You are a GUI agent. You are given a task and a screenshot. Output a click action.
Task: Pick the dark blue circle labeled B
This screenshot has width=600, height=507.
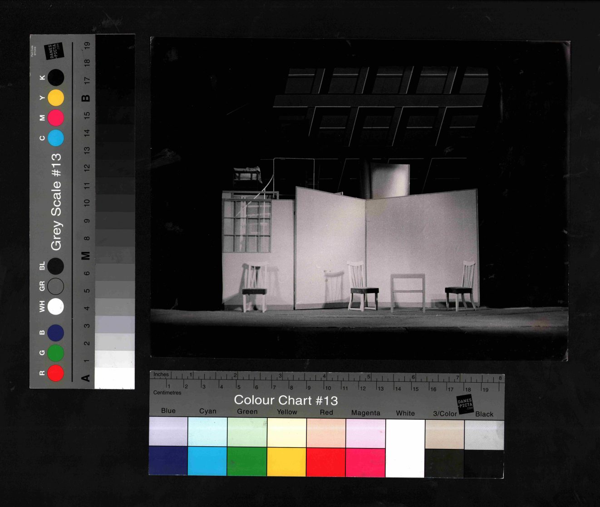click(56, 333)
